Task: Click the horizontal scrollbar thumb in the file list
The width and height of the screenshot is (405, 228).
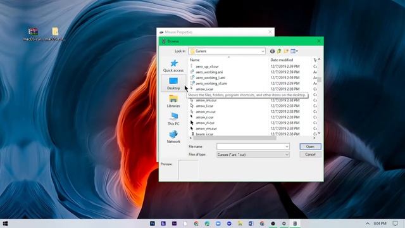Action: point(235,138)
